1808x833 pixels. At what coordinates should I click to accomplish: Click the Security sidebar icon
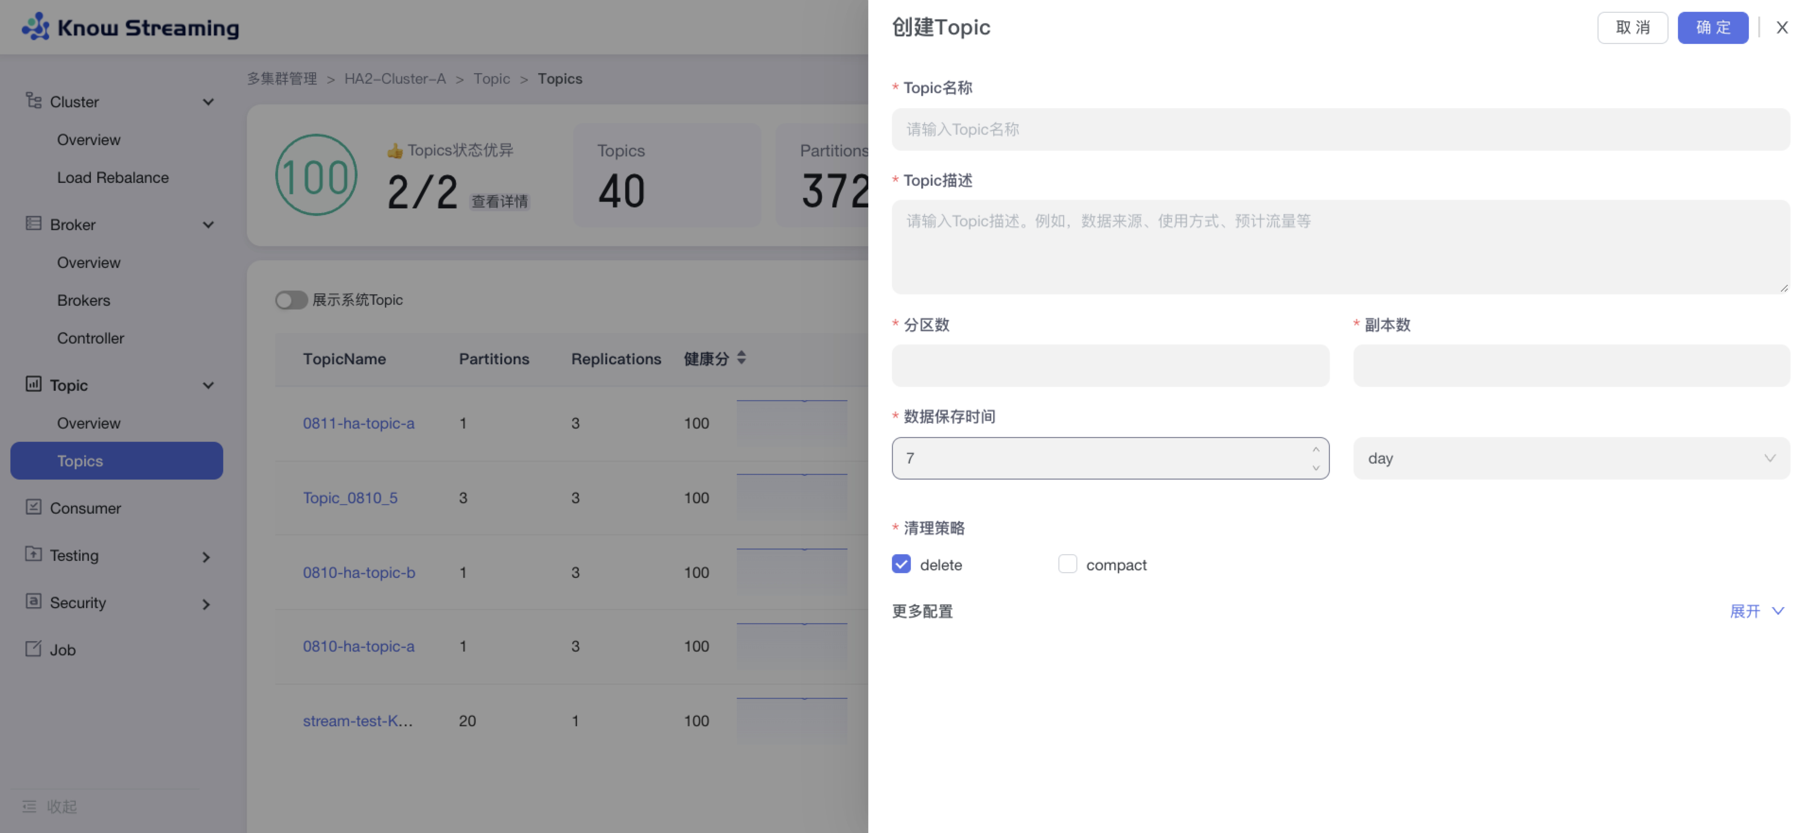coord(33,601)
